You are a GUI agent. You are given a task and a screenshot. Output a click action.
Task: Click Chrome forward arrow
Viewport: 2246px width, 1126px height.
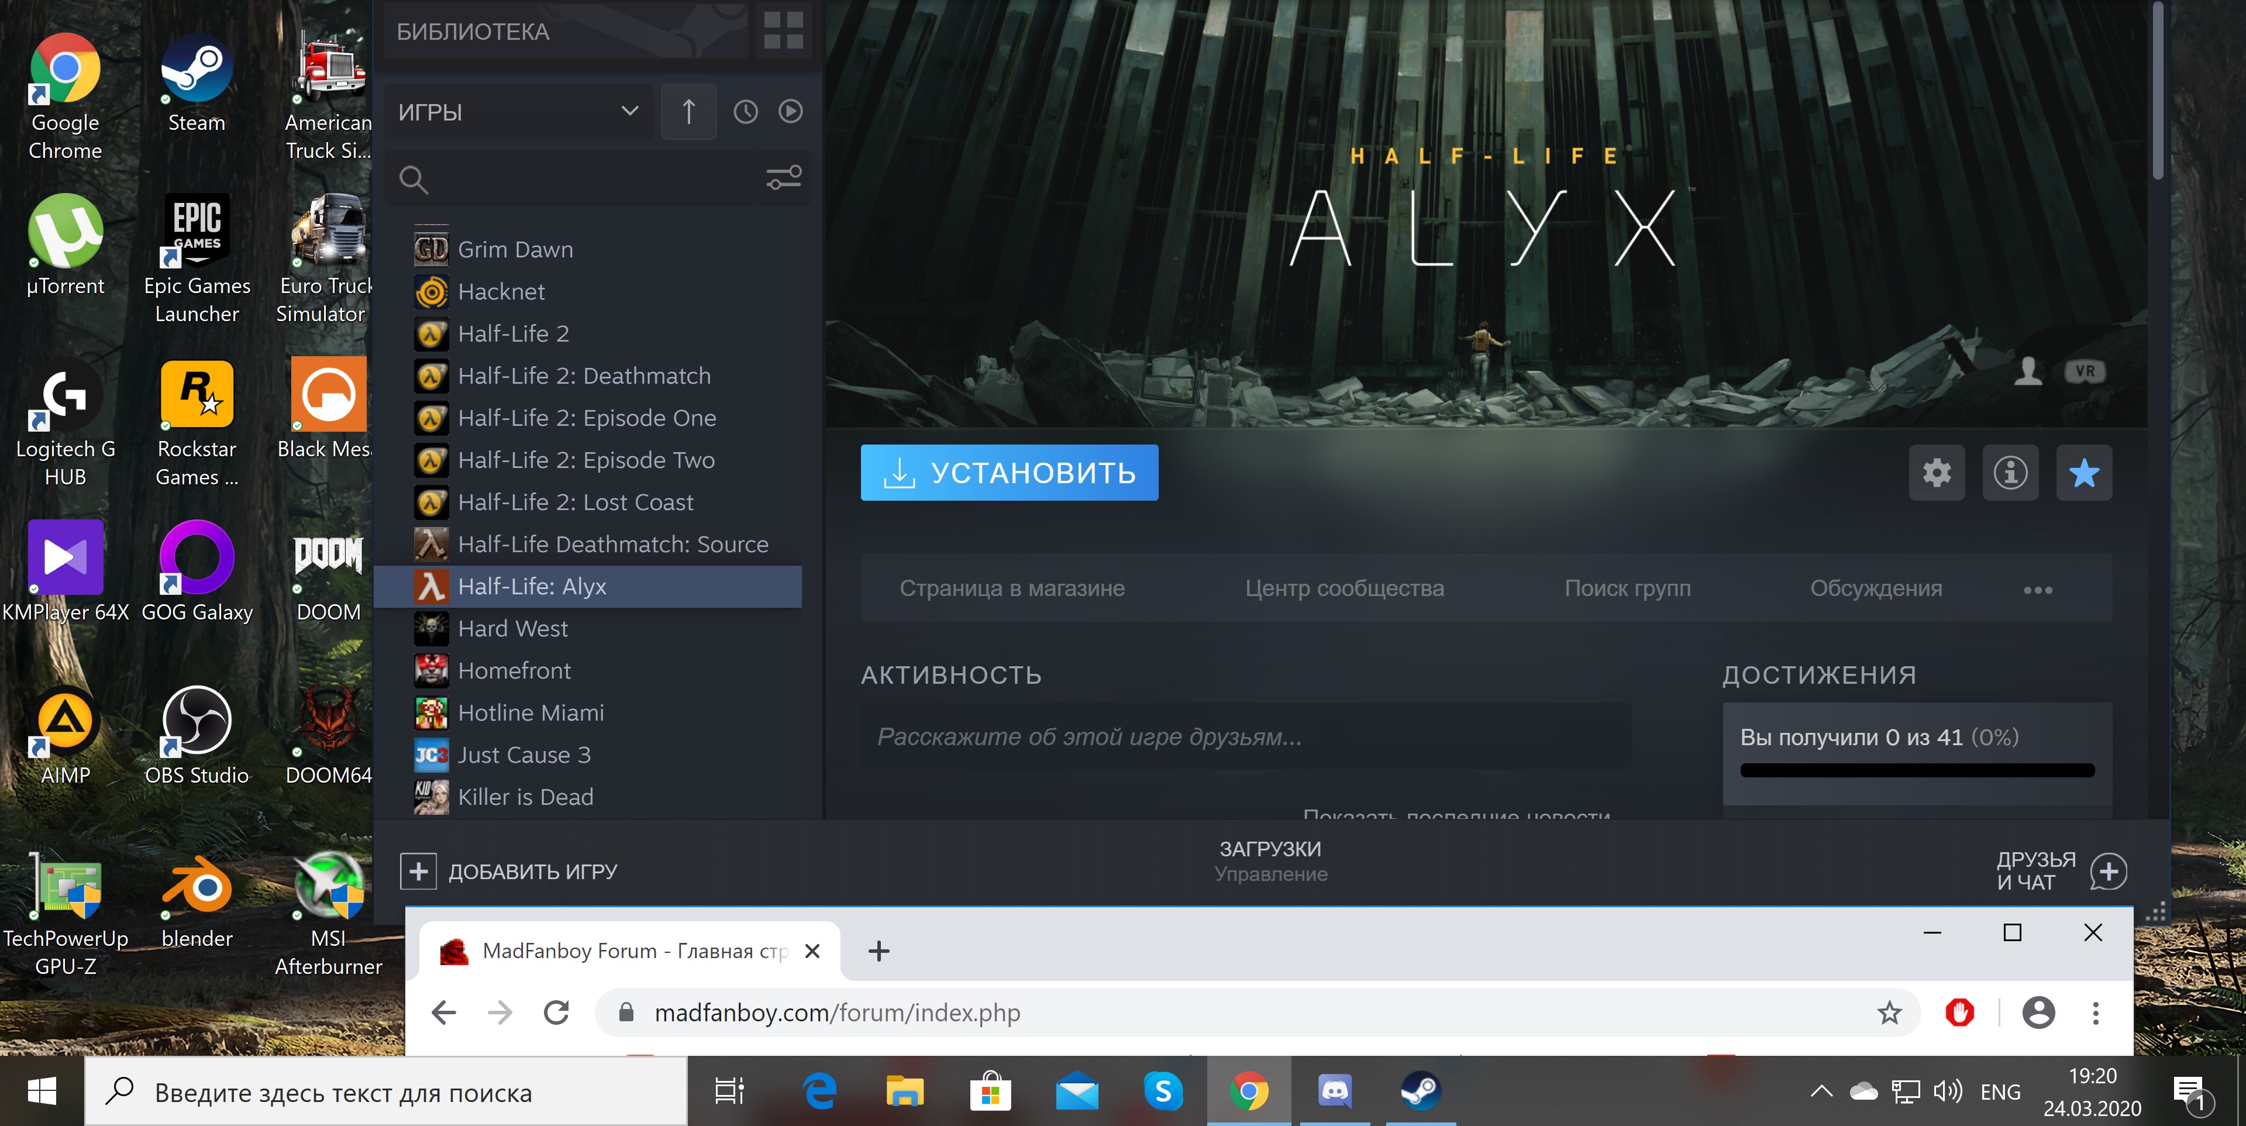(x=500, y=1013)
